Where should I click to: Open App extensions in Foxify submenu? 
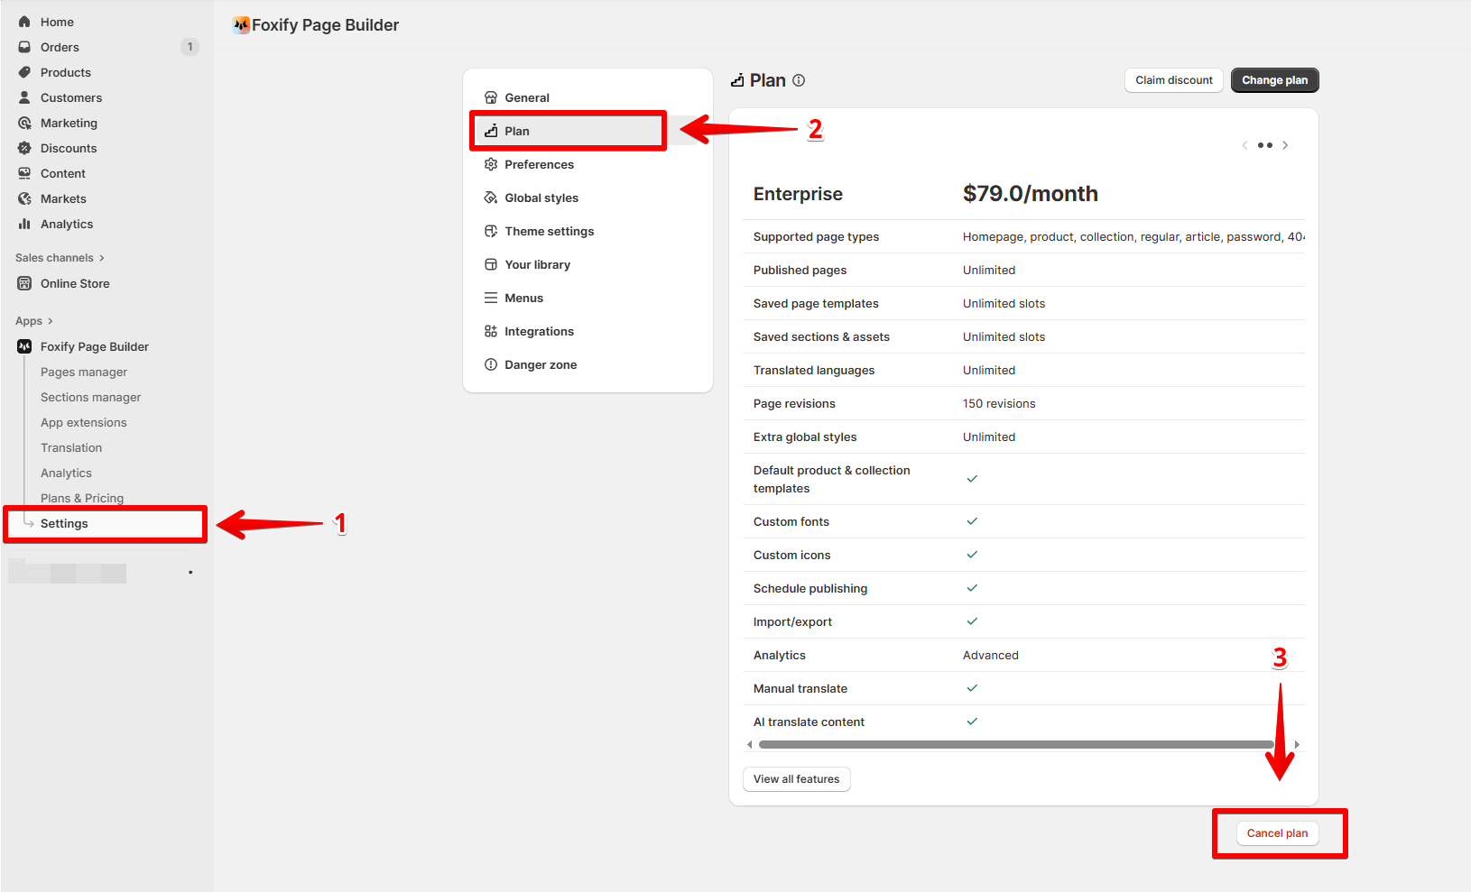[x=84, y=422]
